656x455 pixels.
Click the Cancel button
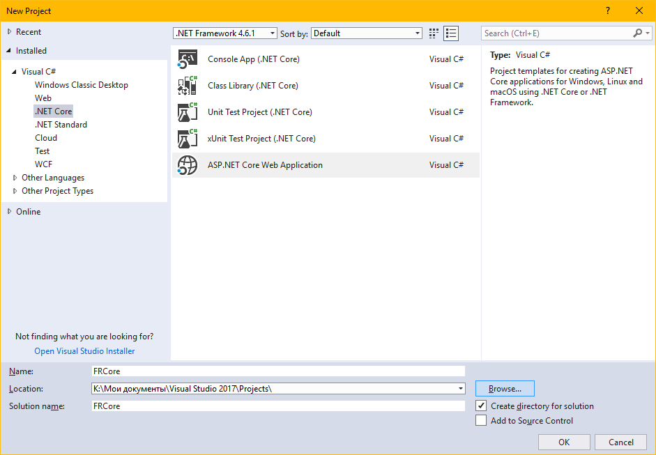(621, 442)
